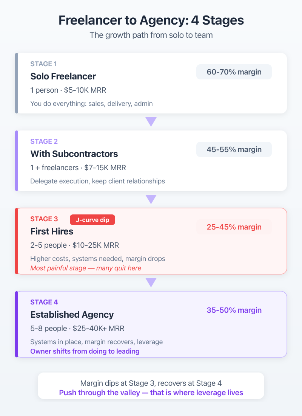Screen dimensions: 302x416
Task: Click the With Subcontractors heading
Action: [74, 154]
